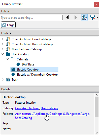The image size is (99, 135).
Task: Open the filter dropdown arrow
Action: (97, 17)
